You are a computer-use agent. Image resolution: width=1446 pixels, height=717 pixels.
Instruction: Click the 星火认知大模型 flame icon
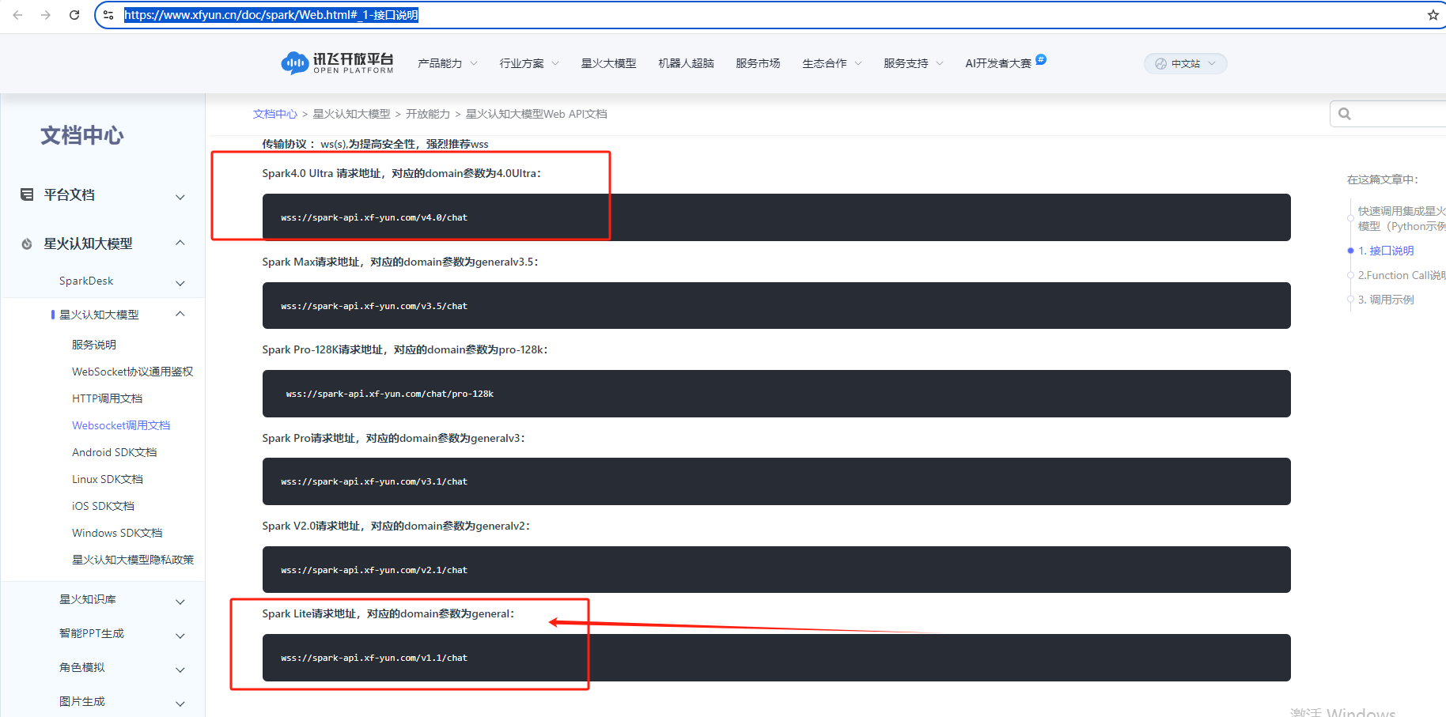click(27, 243)
